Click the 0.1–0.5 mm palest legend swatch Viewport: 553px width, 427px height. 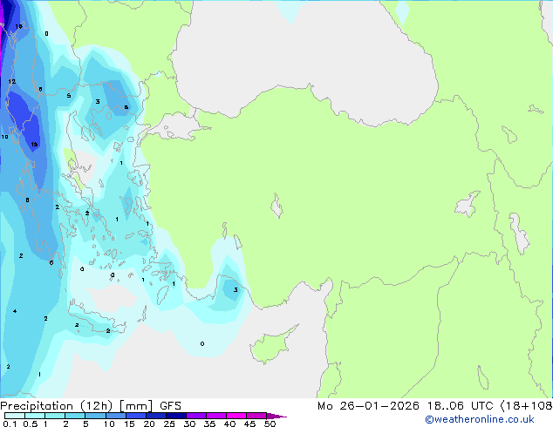click(x=15, y=416)
